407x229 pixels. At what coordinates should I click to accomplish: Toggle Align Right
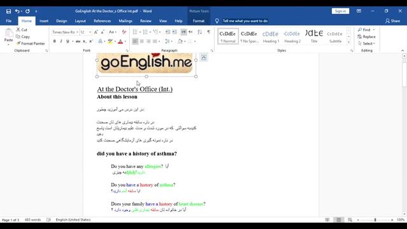pyautogui.click(x=148, y=41)
